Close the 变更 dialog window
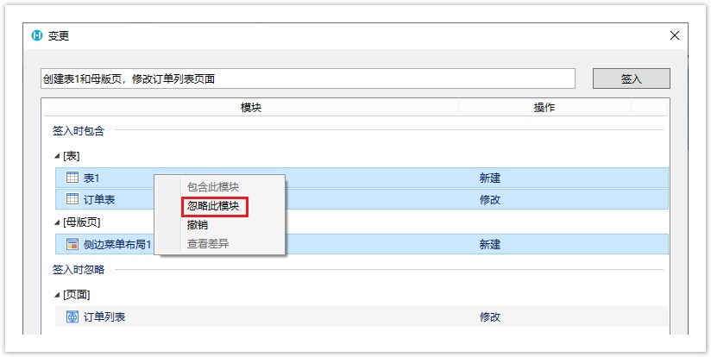711x357 pixels. pyautogui.click(x=674, y=36)
